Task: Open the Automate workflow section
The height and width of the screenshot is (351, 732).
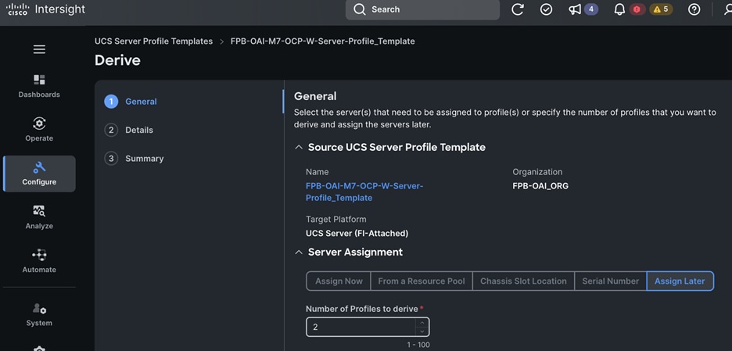Action: tap(39, 261)
